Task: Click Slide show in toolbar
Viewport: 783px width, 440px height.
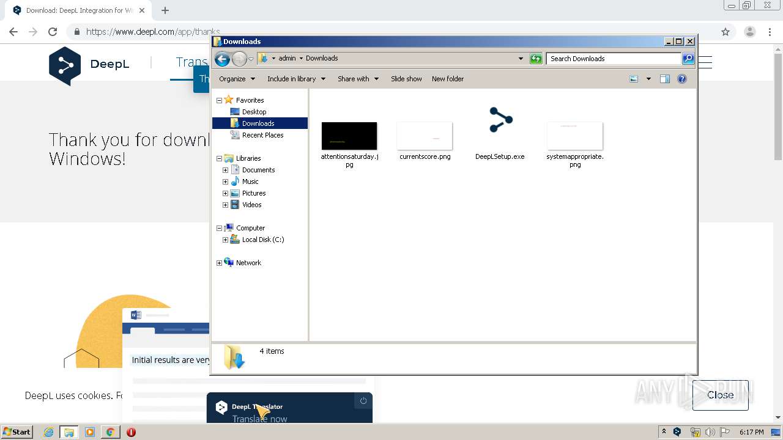Action: [406, 79]
